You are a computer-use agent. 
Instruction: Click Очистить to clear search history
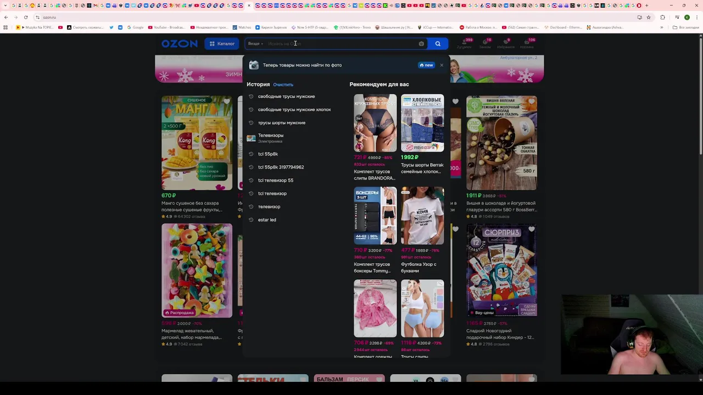[283, 84]
